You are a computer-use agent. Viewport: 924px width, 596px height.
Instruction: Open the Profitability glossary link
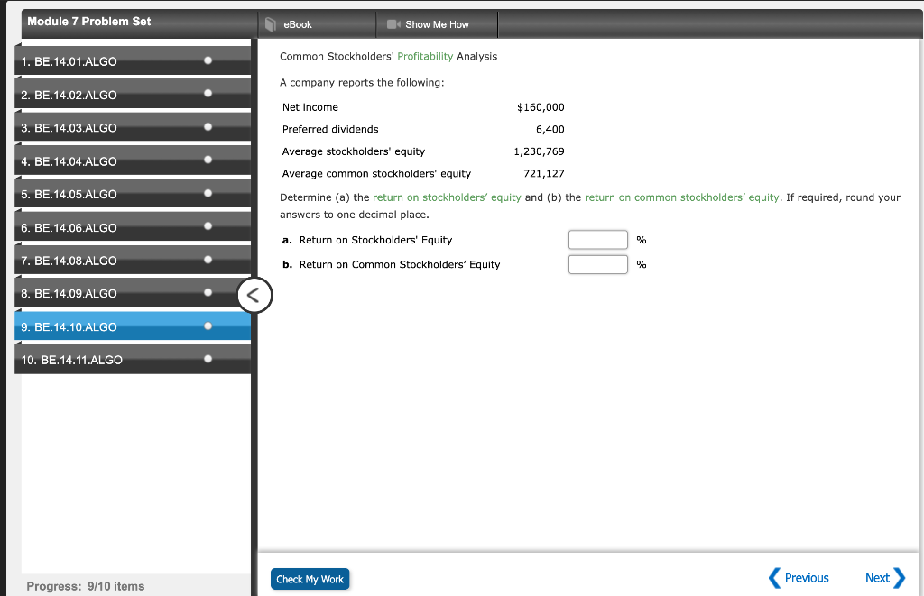[424, 56]
